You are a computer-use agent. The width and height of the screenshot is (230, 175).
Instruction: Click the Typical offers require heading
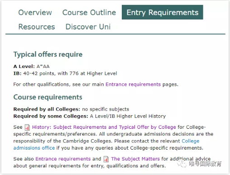48,54
